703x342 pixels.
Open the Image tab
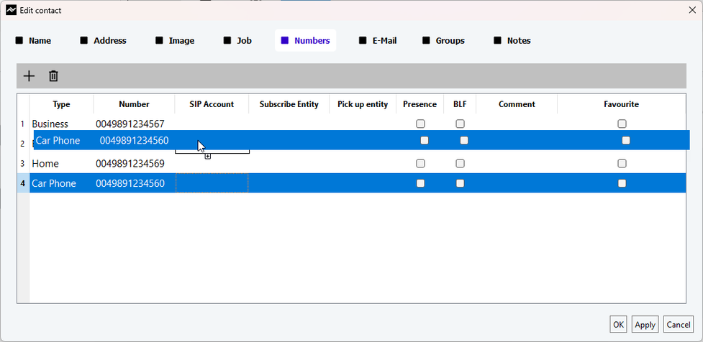(x=175, y=41)
